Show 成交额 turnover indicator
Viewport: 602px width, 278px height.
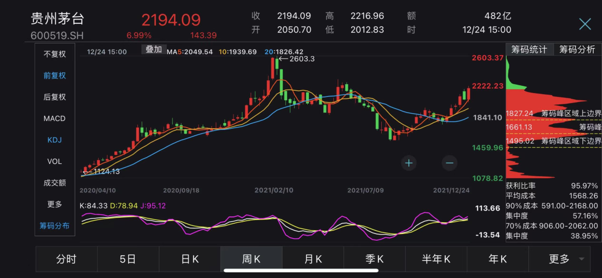tap(55, 183)
